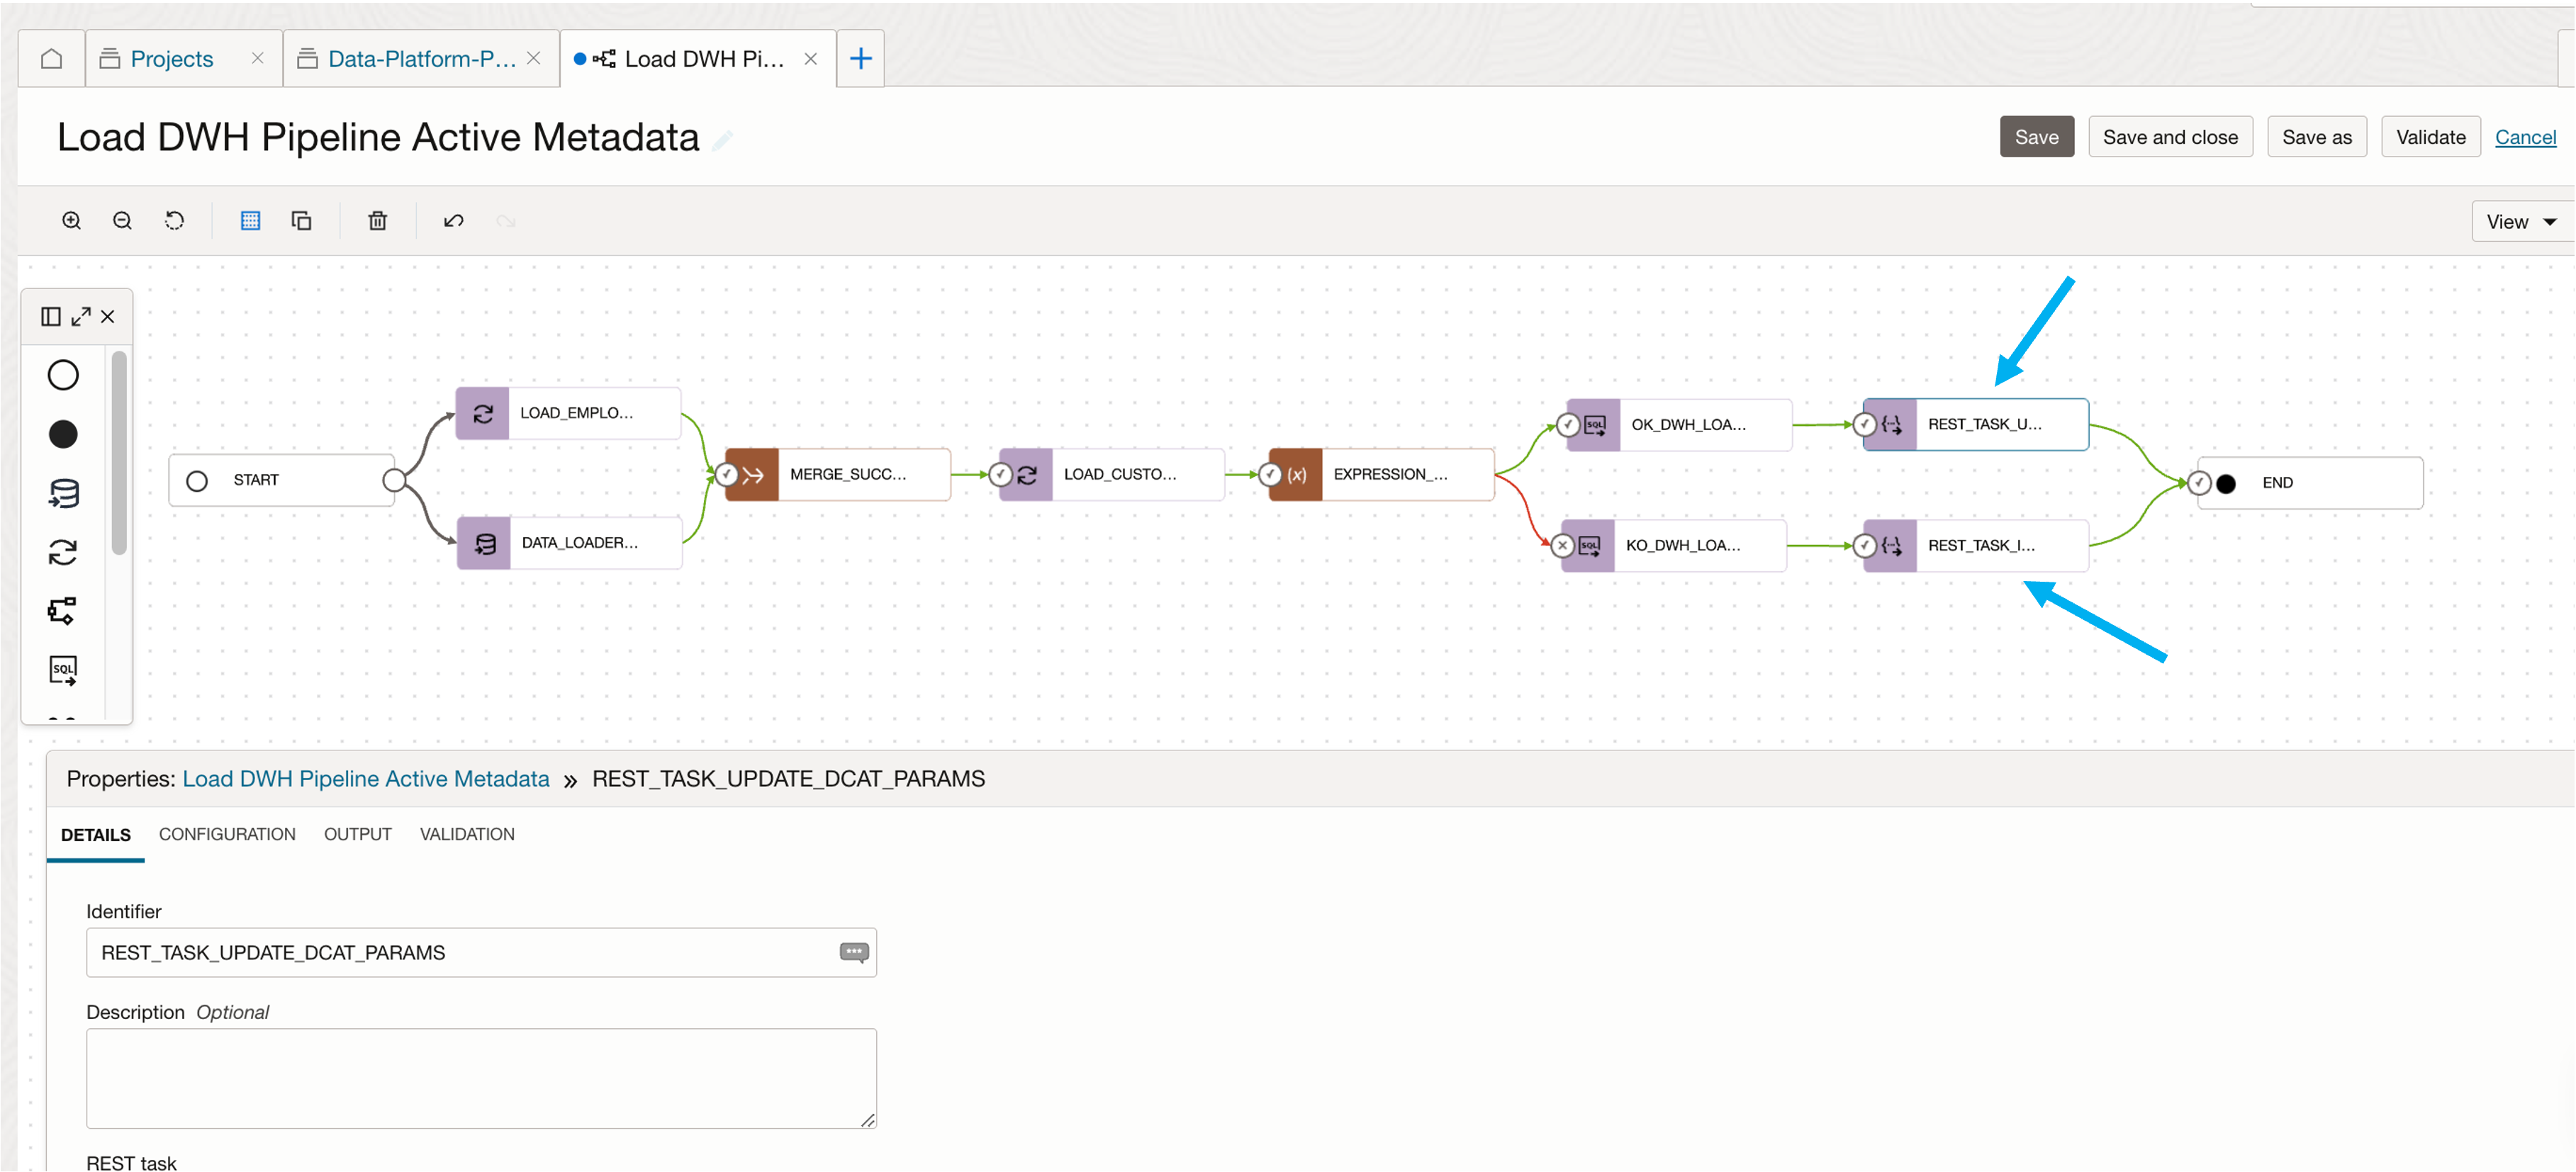Close the Data-Platform-P... tab

[534, 59]
